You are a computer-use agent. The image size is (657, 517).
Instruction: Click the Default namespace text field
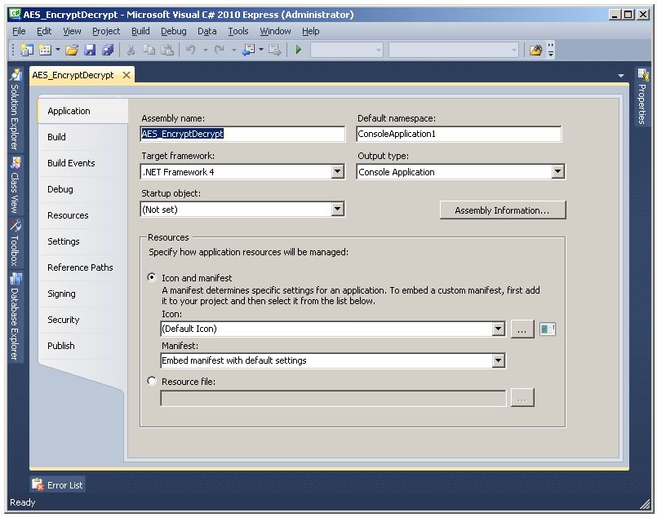(459, 135)
